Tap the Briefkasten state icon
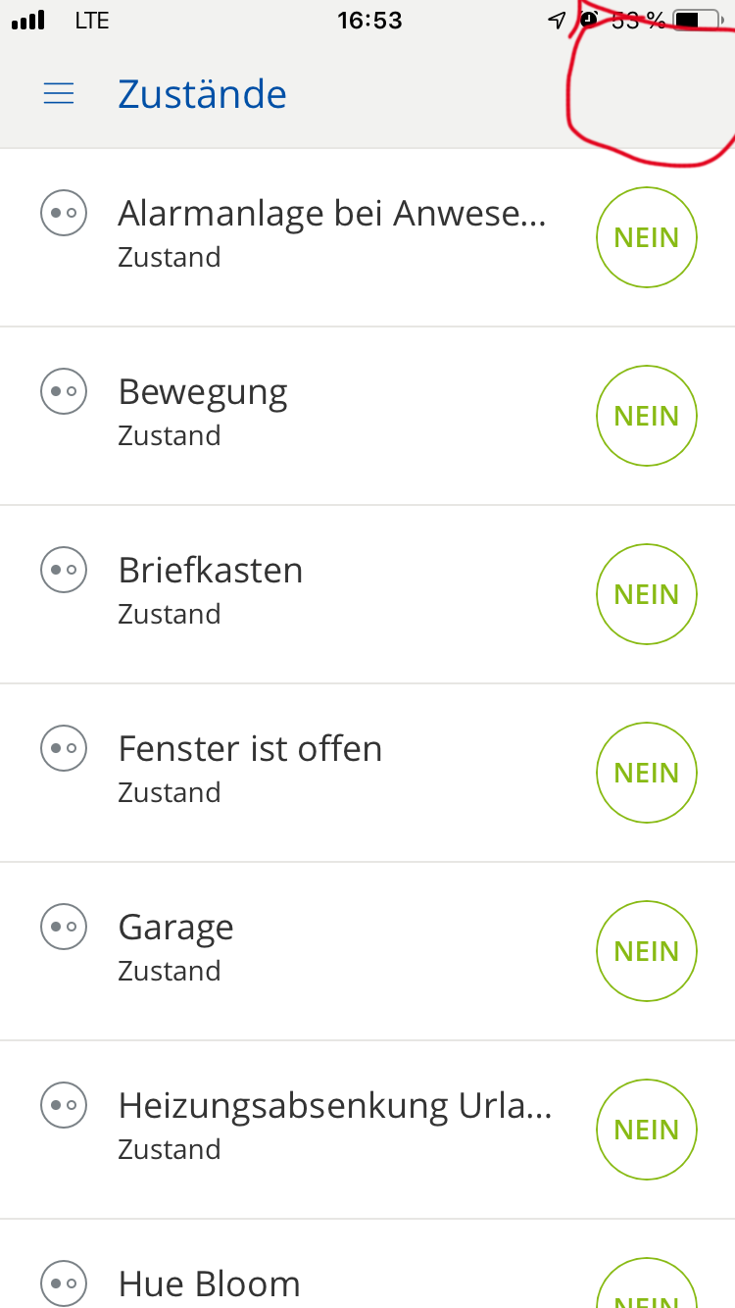The height and width of the screenshot is (1308, 735). coord(64,570)
